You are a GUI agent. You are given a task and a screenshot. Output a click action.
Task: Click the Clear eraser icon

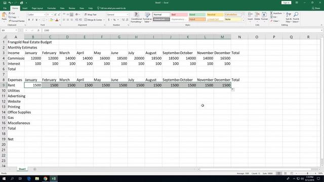[271, 21]
